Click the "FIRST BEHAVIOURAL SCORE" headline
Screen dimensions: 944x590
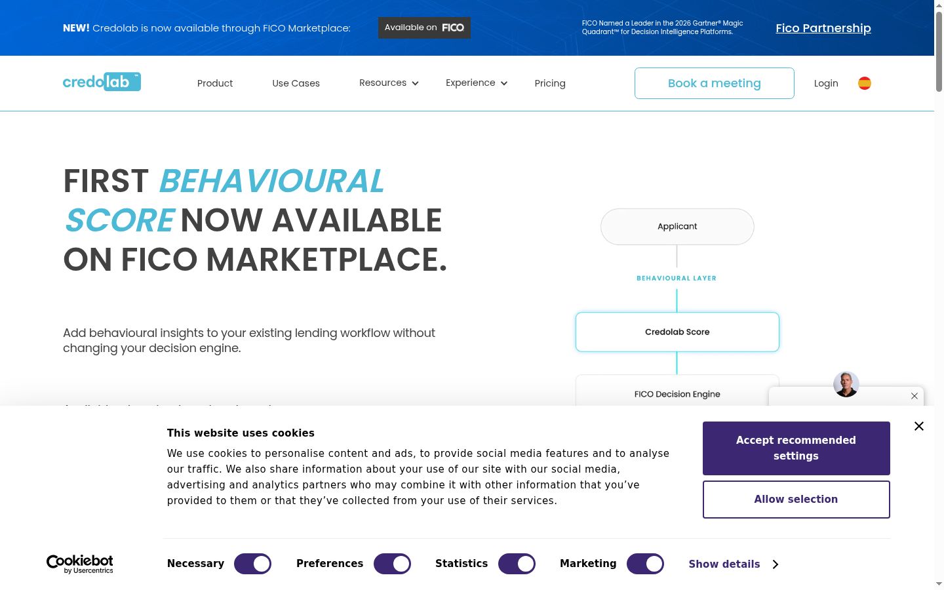[x=255, y=220]
